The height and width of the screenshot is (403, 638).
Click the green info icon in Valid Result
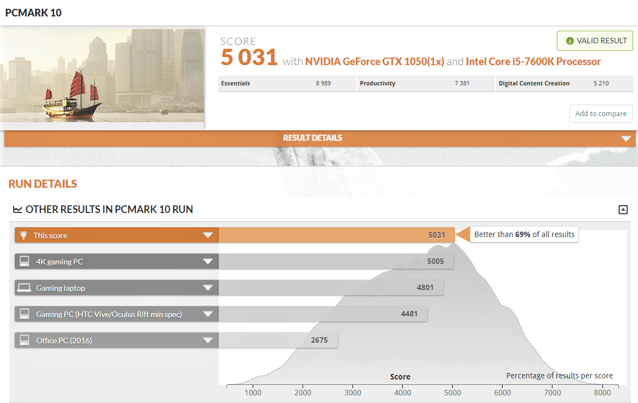(570, 41)
